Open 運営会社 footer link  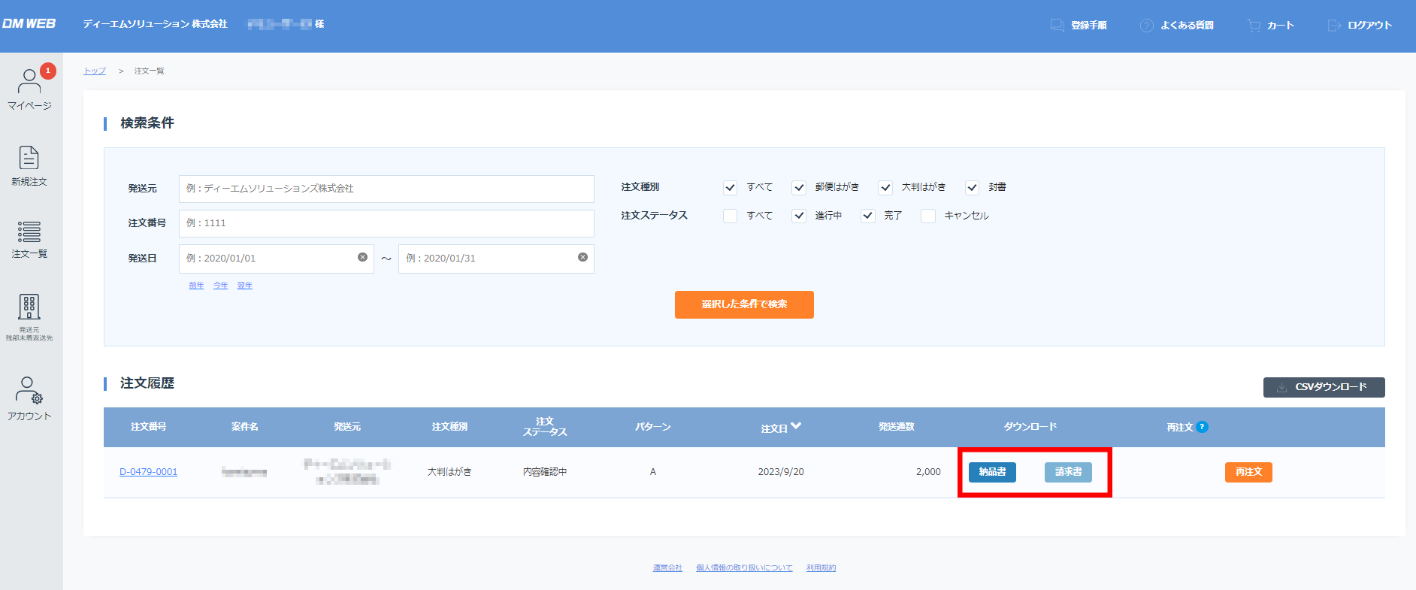coord(667,568)
